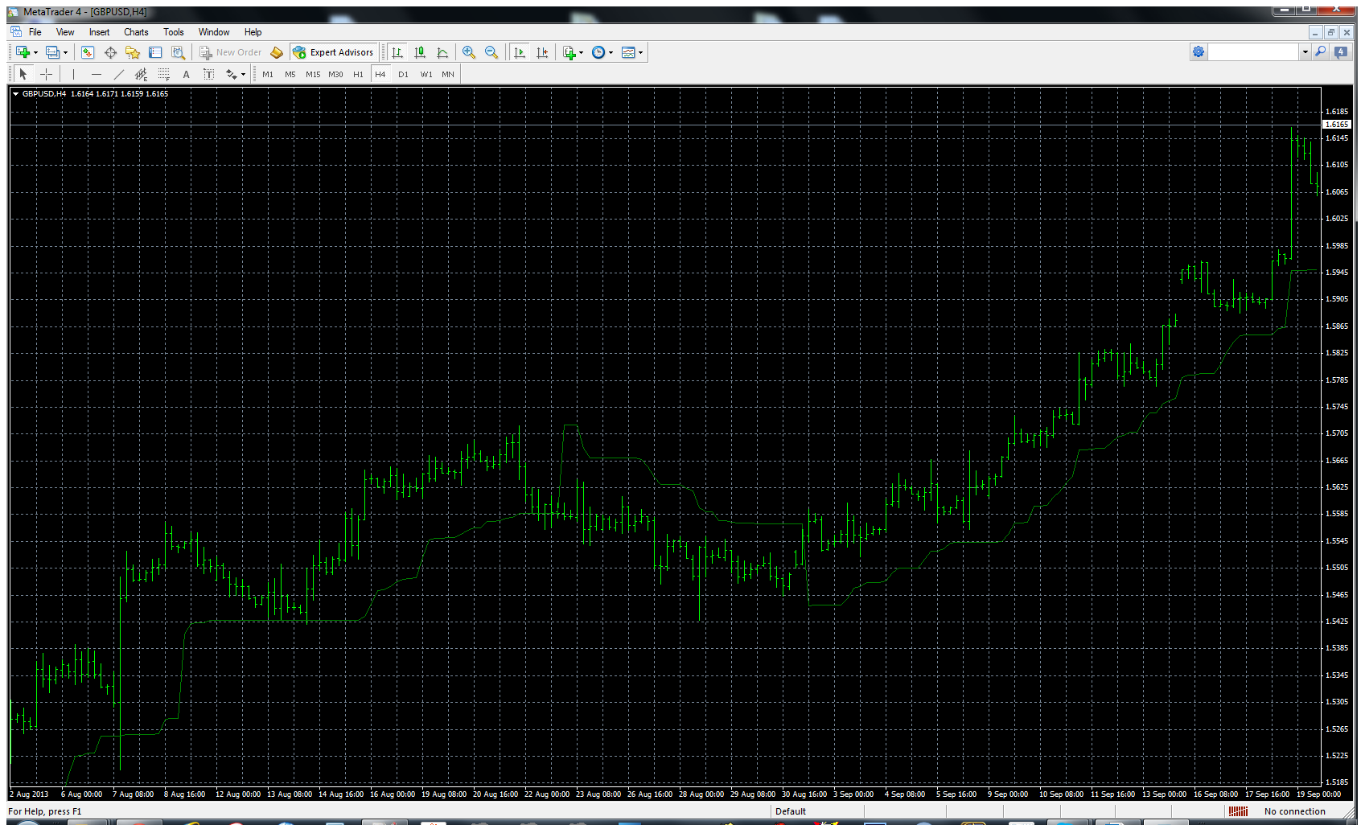Toggle Chart Shift button
Viewport: 1361px width, 825px height.
coord(542,52)
